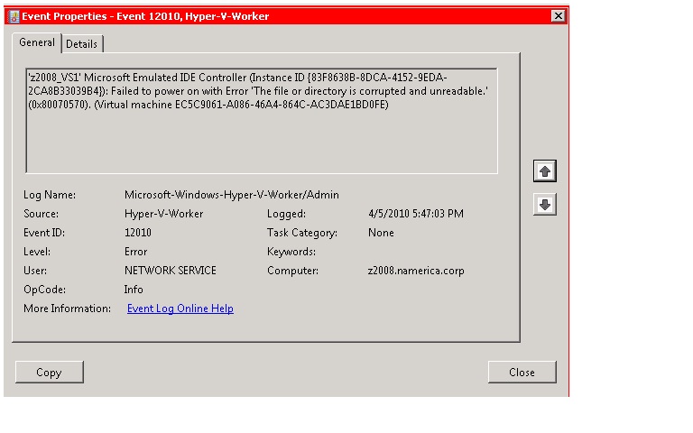693x433 pixels.
Task: Show previous event with up arrow
Action: [544, 171]
